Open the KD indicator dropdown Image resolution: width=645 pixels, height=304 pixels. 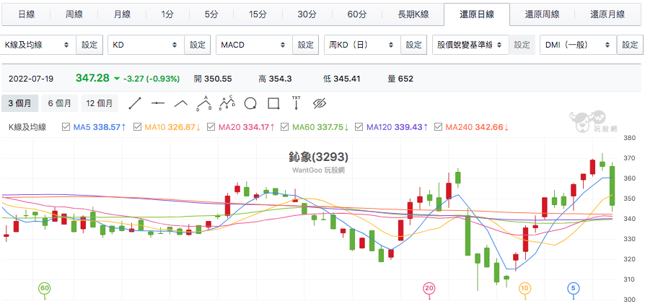click(146, 45)
